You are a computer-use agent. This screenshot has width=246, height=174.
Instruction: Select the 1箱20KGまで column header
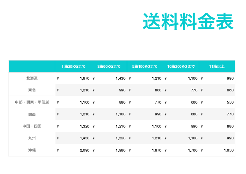[x=73, y=66]
